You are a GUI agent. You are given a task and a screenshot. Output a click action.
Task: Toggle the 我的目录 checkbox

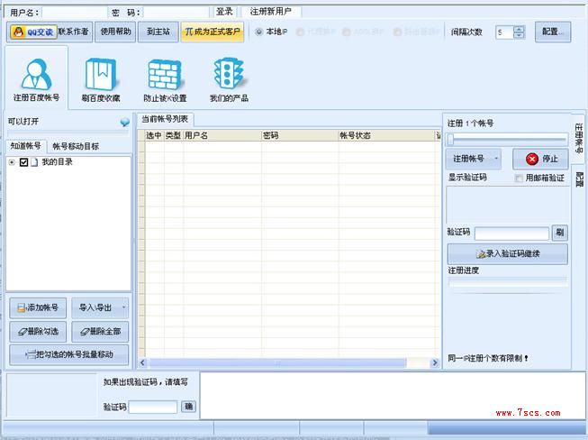(24, 162)
